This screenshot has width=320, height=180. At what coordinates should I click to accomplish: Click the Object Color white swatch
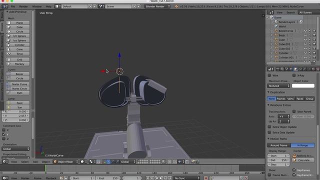(x=303, y=86)
